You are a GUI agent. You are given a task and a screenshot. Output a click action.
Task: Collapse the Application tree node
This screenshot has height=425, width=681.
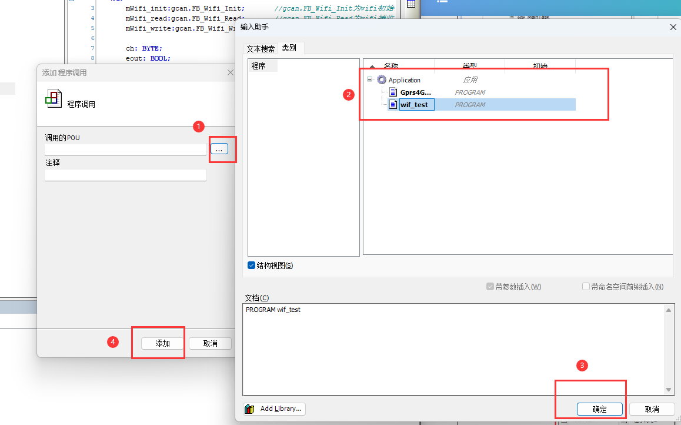(x=369, y=79)
